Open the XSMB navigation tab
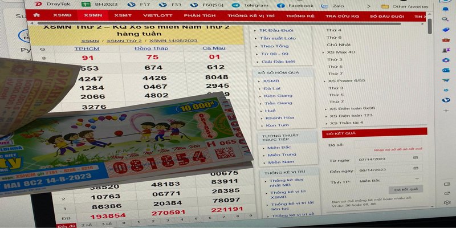The width and height of the screenshot is (456, 228). point(62,17)
